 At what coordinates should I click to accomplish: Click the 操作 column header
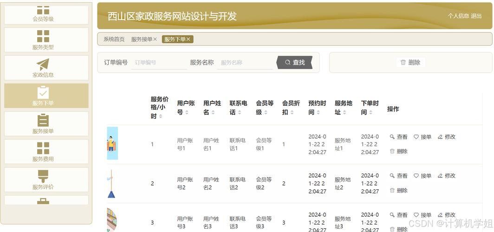coord(393,109)
